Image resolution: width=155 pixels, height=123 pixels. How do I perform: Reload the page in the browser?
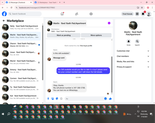click(11, 7)
